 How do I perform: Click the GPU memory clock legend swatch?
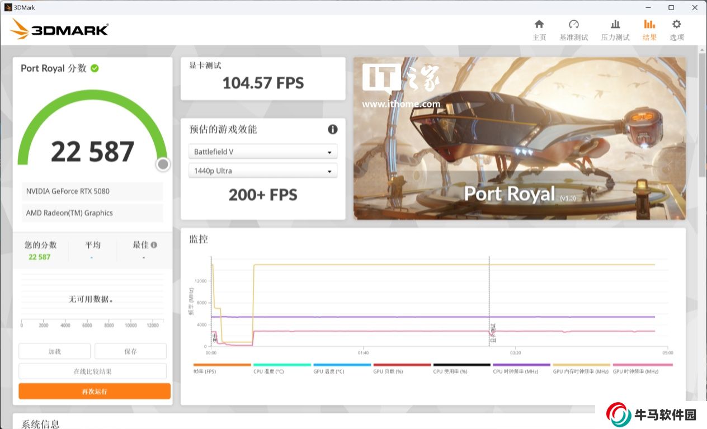[581, 365]
